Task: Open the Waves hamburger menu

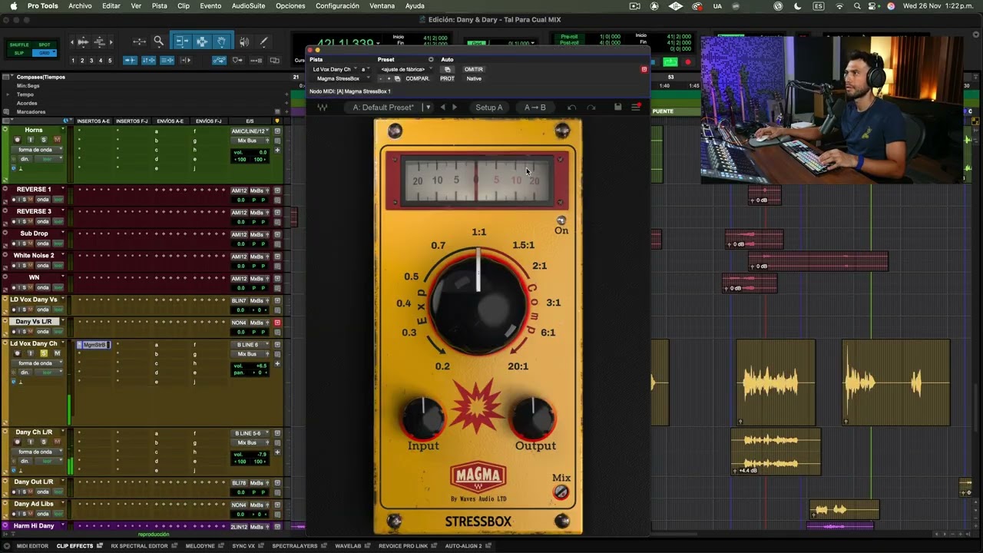Action: pos(636,108)
